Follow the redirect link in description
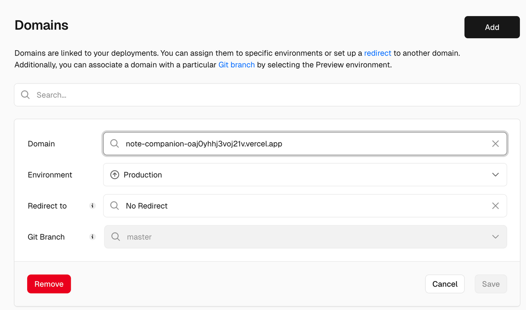 pos(377,53)
